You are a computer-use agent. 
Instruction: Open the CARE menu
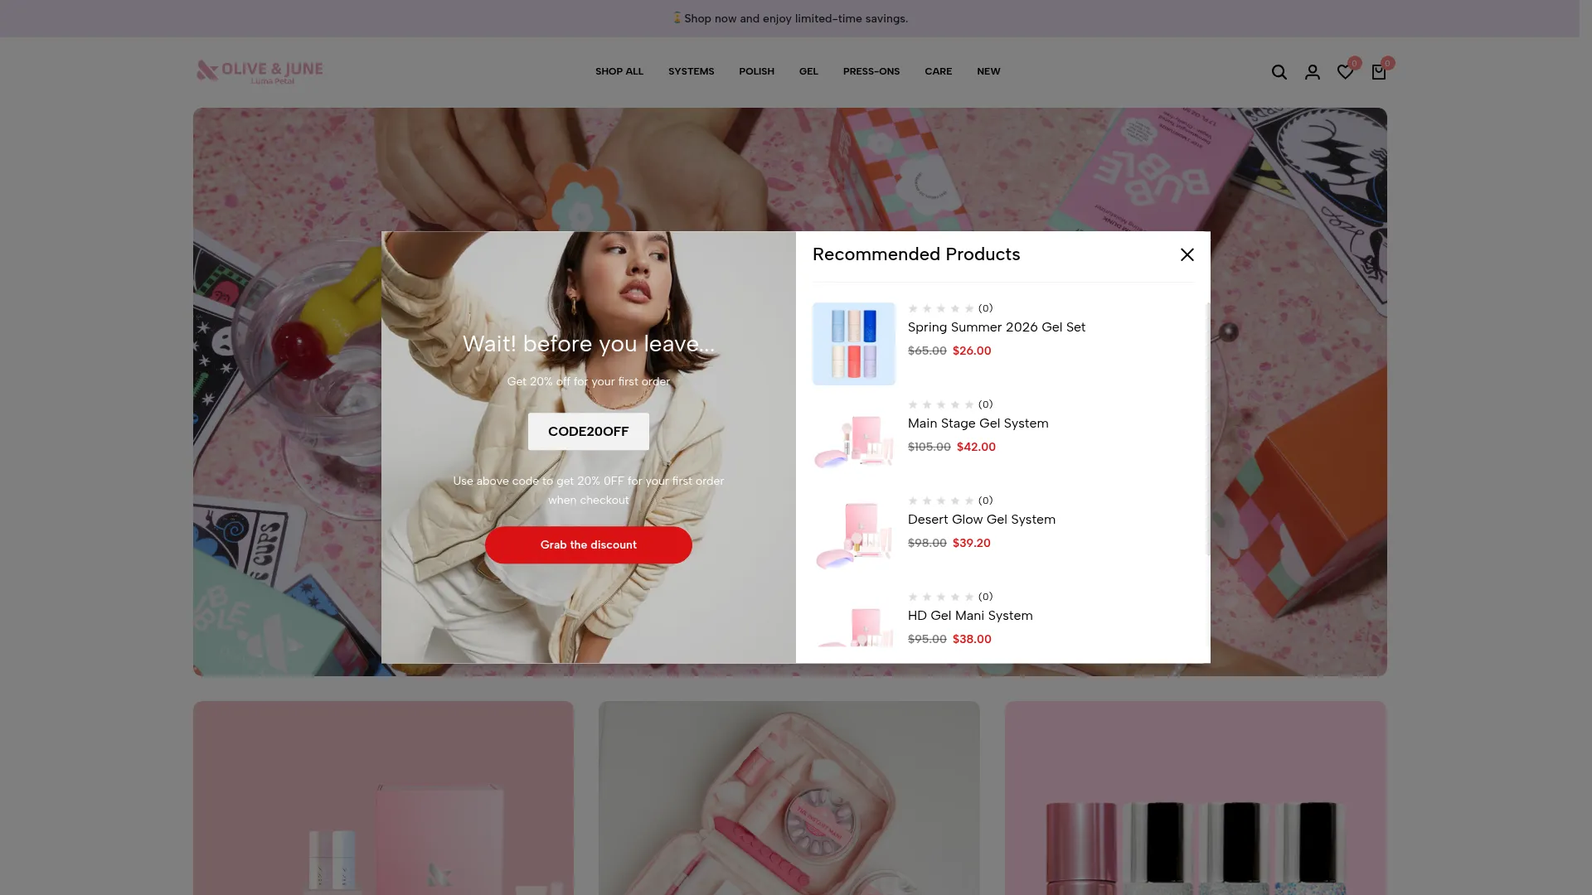coord(939,71)
